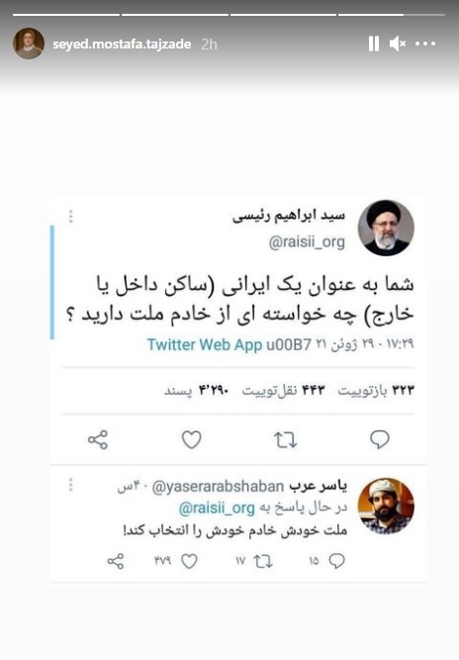Like the main tweet with the heart icon
459x660 pixels.
tap(192, 440)
